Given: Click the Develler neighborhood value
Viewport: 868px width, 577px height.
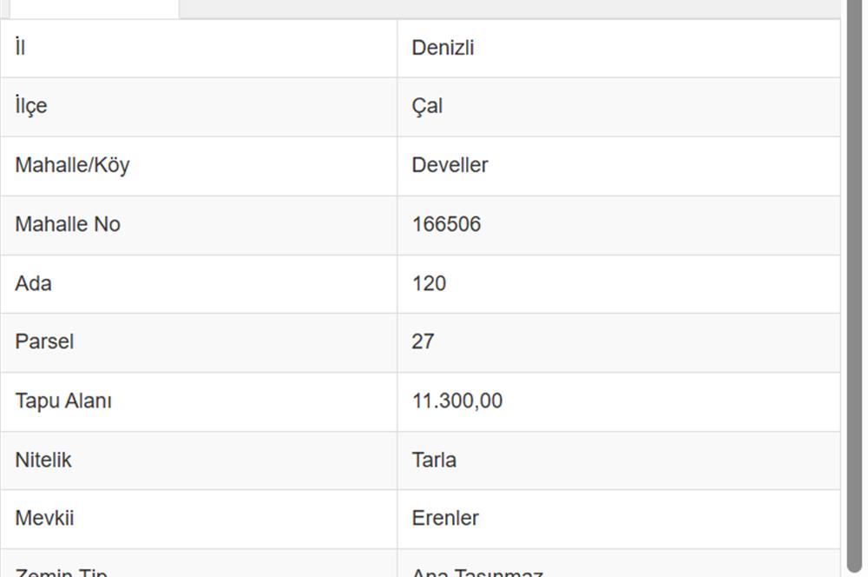Looking at the screenshot, I should coord(450,165).
